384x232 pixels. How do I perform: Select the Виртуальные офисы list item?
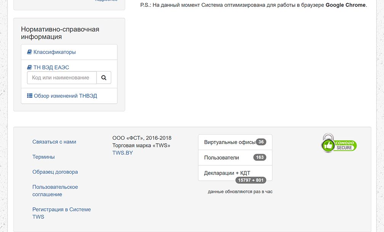click(235, 142)
